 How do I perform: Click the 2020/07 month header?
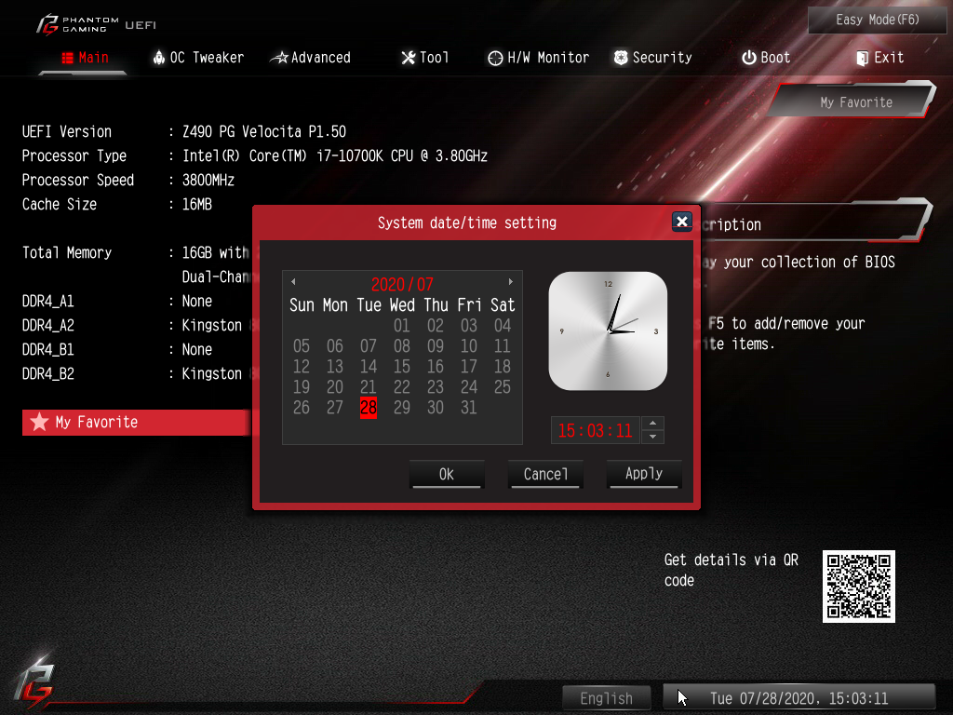[x=402, y=284]
